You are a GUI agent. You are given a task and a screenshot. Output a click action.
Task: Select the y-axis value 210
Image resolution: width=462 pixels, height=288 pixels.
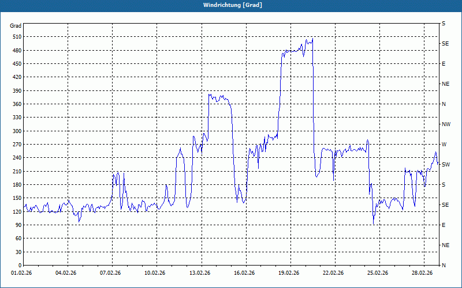[x=17, y=171]
